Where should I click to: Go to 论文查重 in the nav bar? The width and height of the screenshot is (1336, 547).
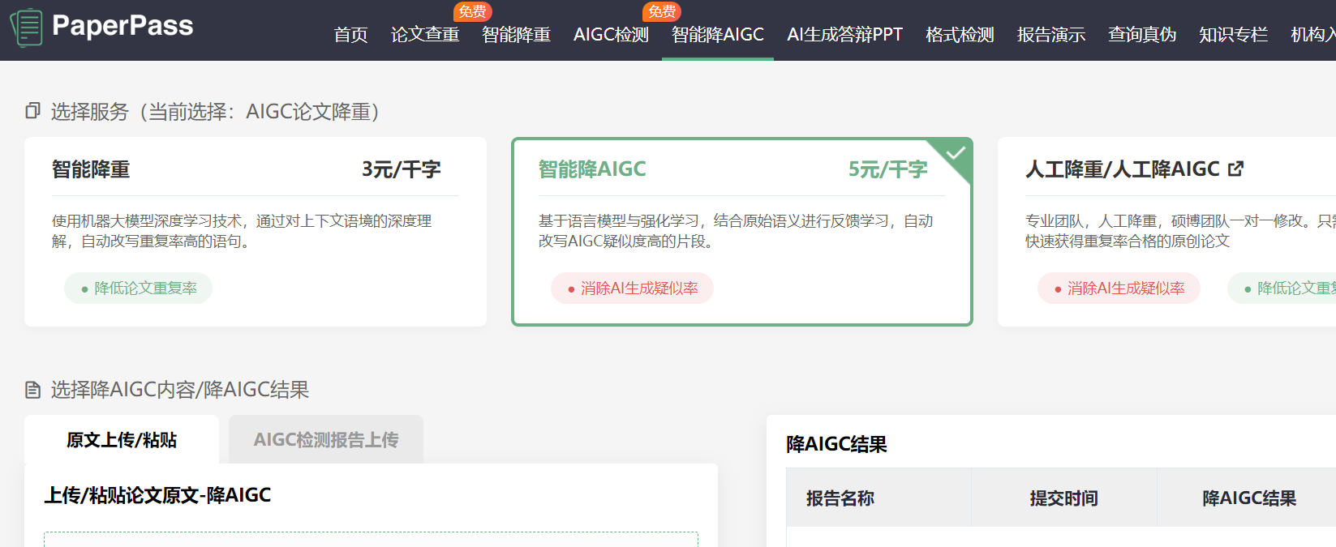(x=425, y=35)
